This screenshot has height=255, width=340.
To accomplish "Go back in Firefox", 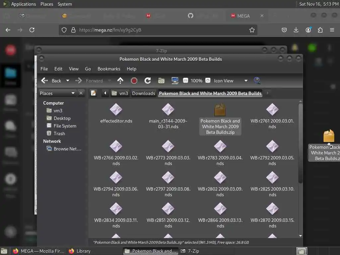I will (8, 30).
